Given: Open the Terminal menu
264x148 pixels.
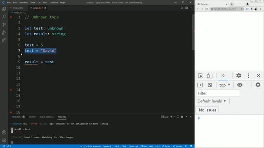Looking at the screenshot, I should [x=54, y=2].
